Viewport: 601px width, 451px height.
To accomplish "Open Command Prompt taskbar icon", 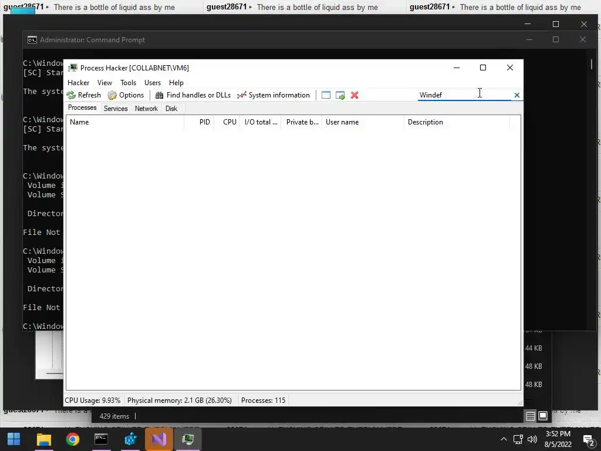I will [101, 439].
